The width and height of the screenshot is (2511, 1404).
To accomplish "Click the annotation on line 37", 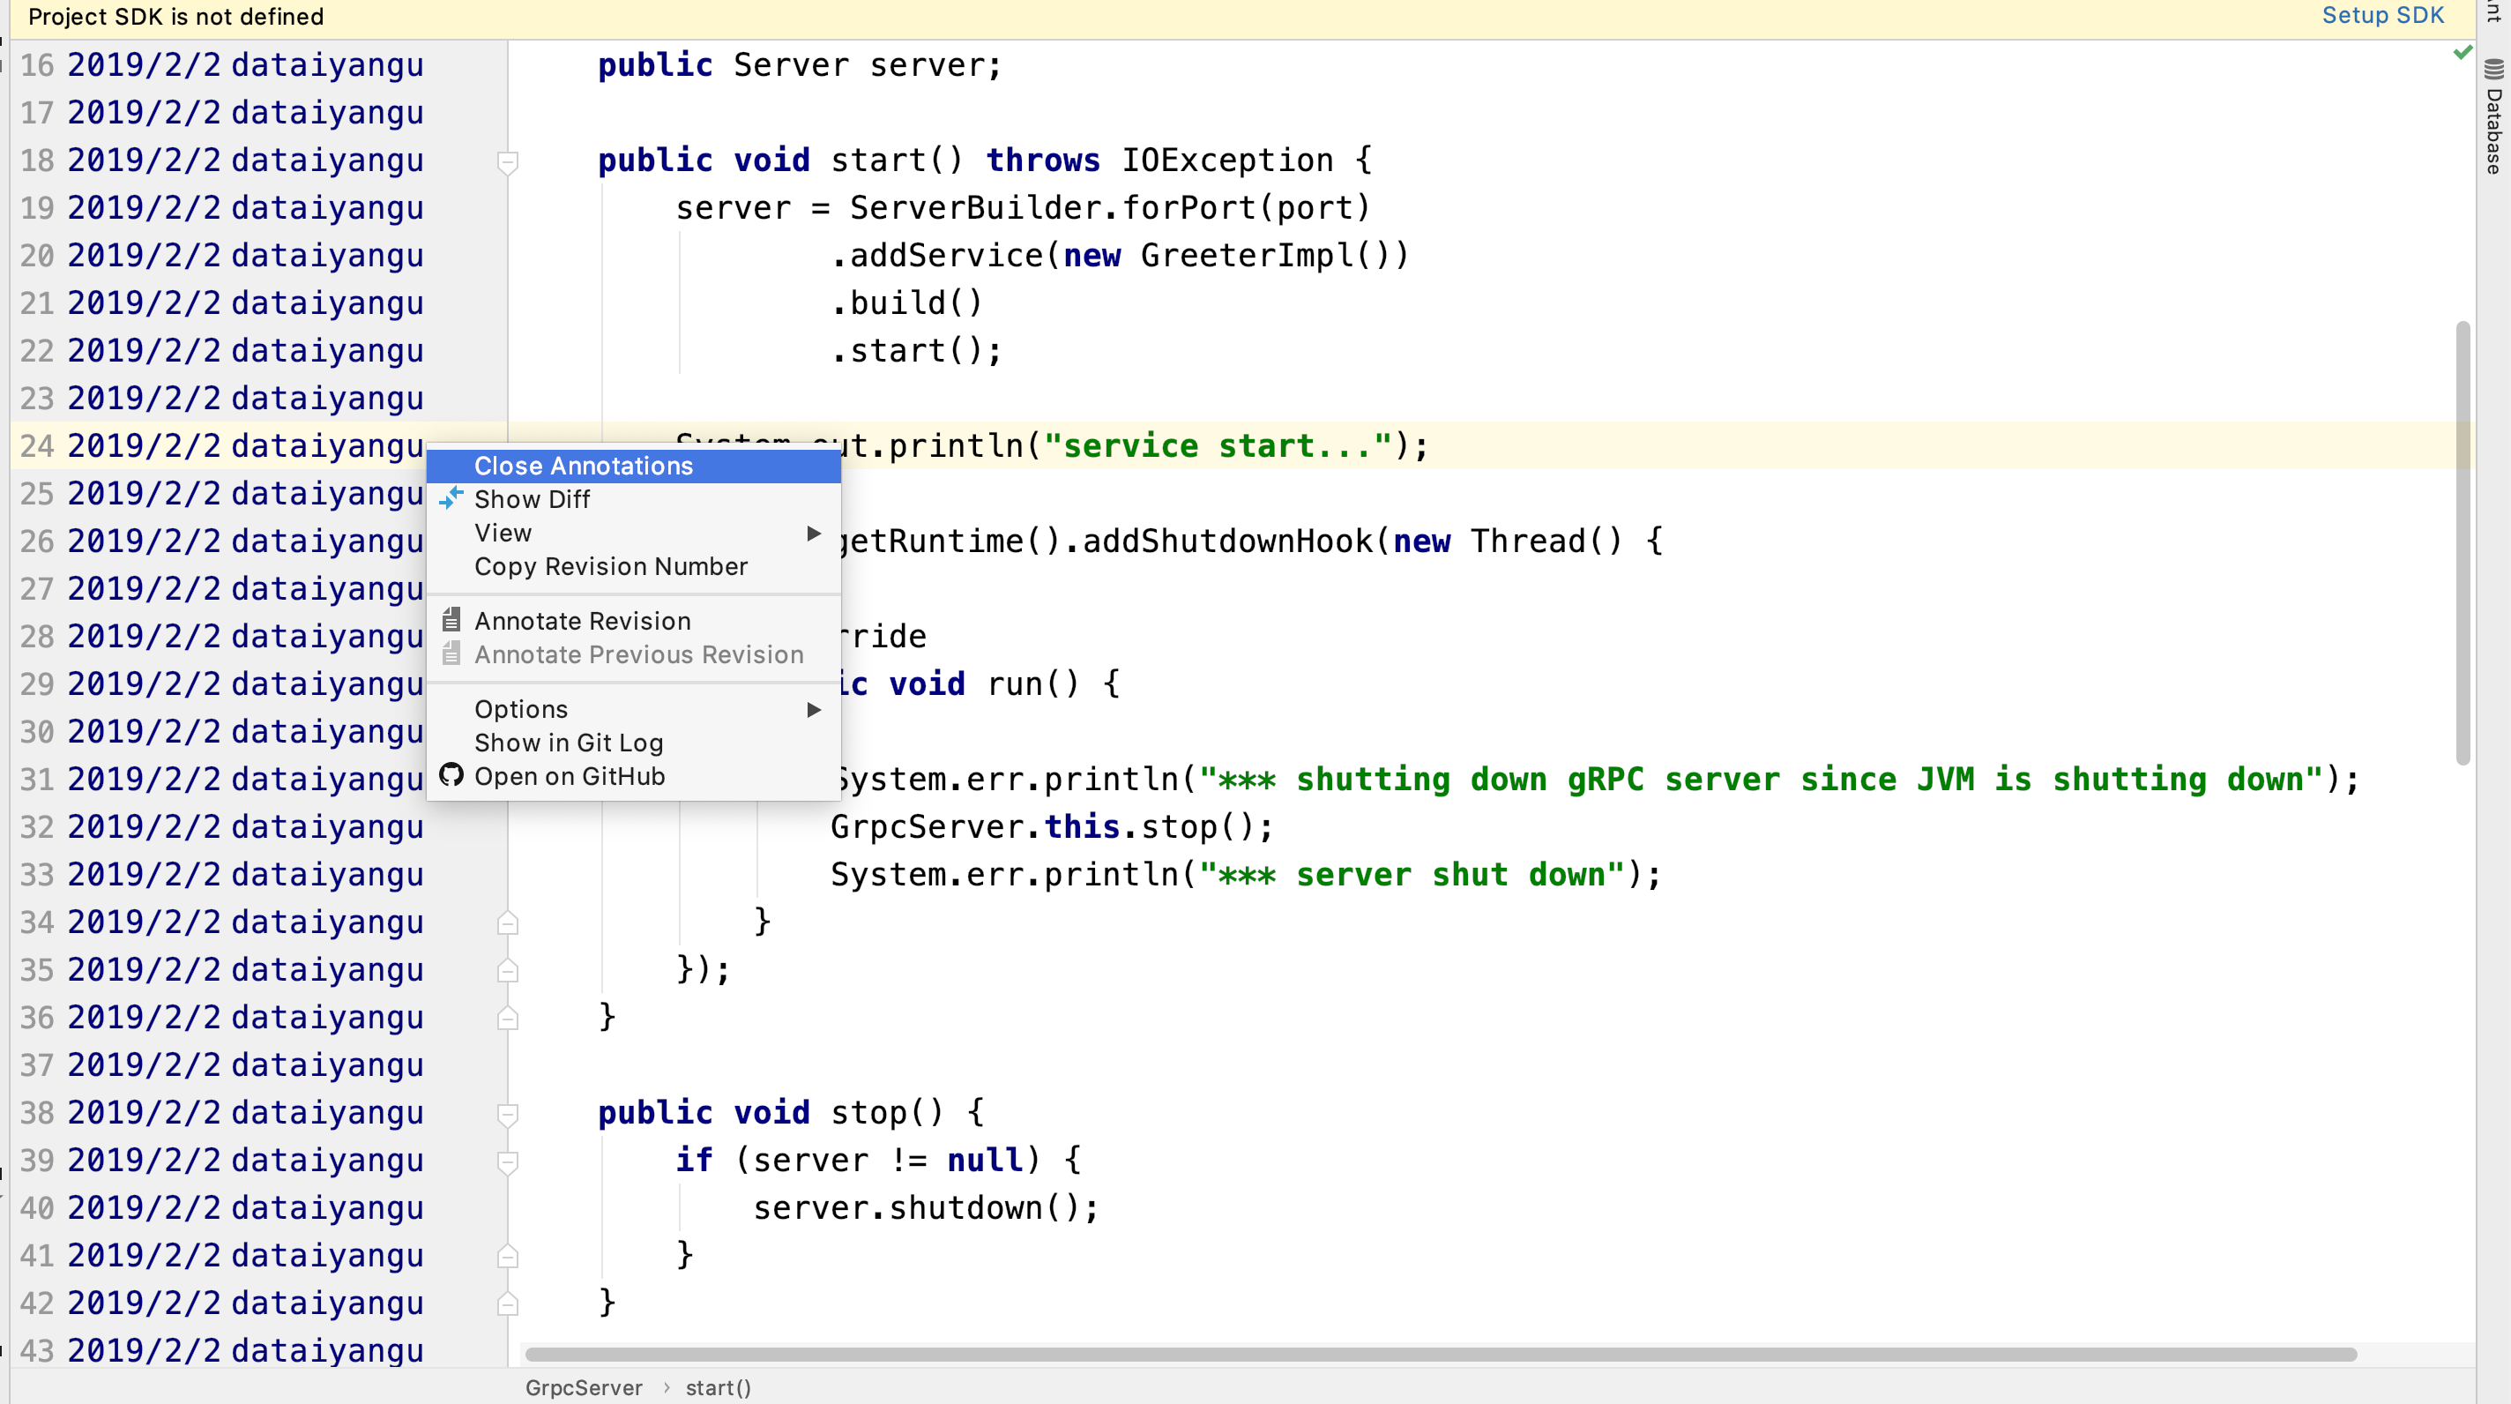I will [246, 1064].
